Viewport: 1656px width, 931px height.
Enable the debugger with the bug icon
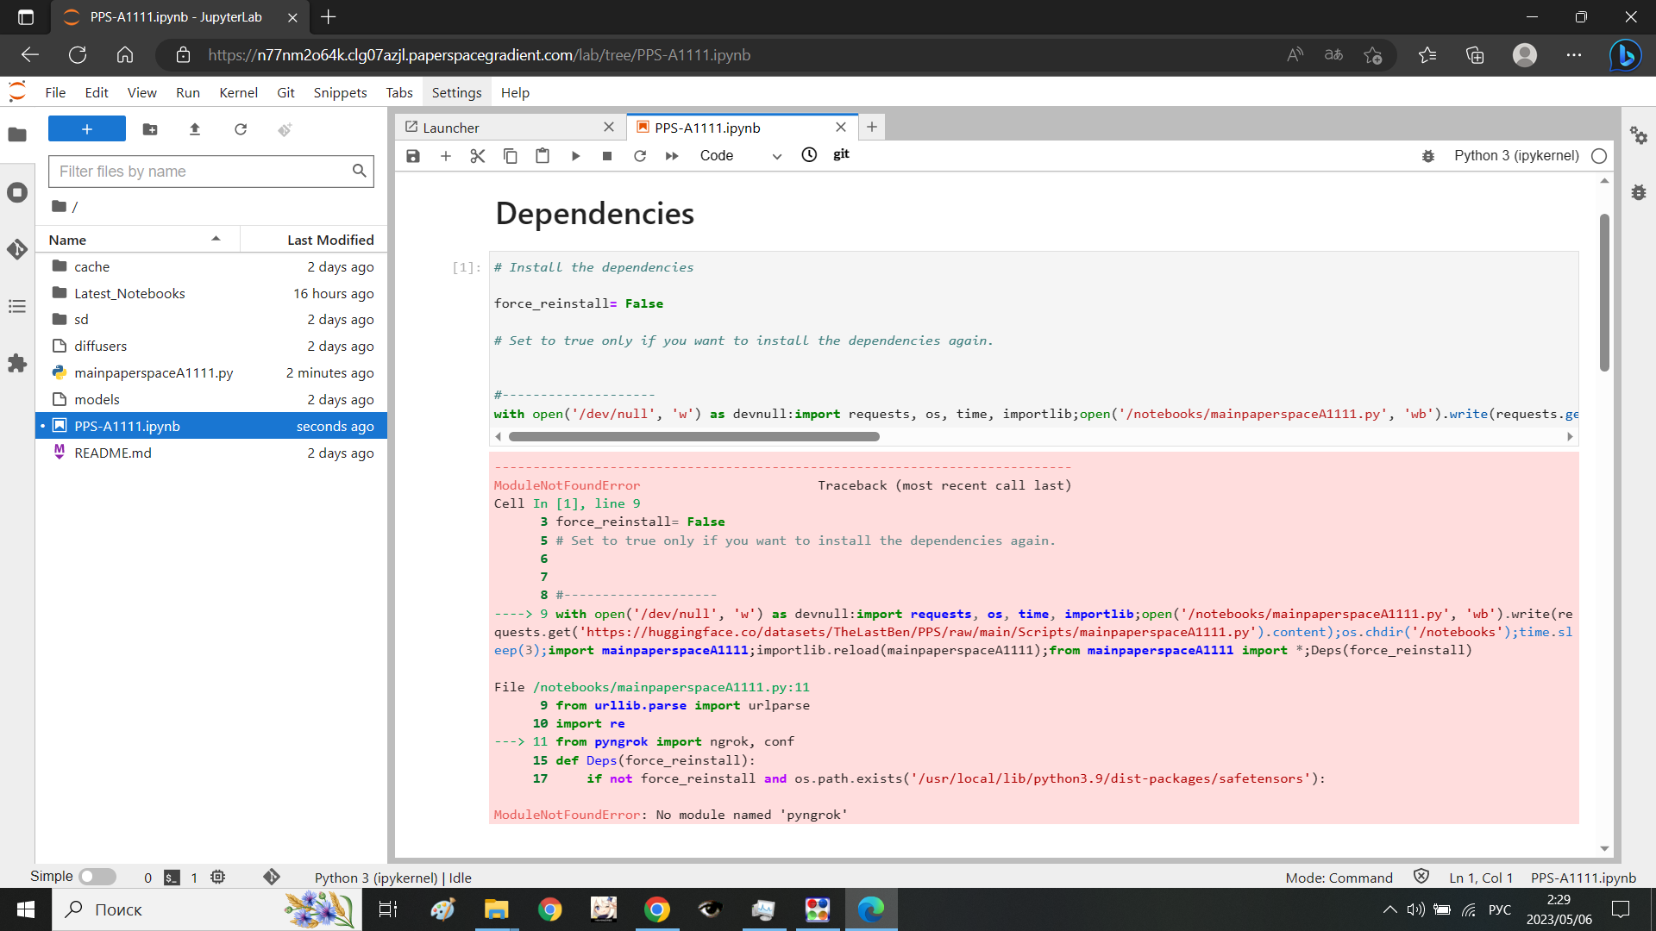[x=1429, y=156]
